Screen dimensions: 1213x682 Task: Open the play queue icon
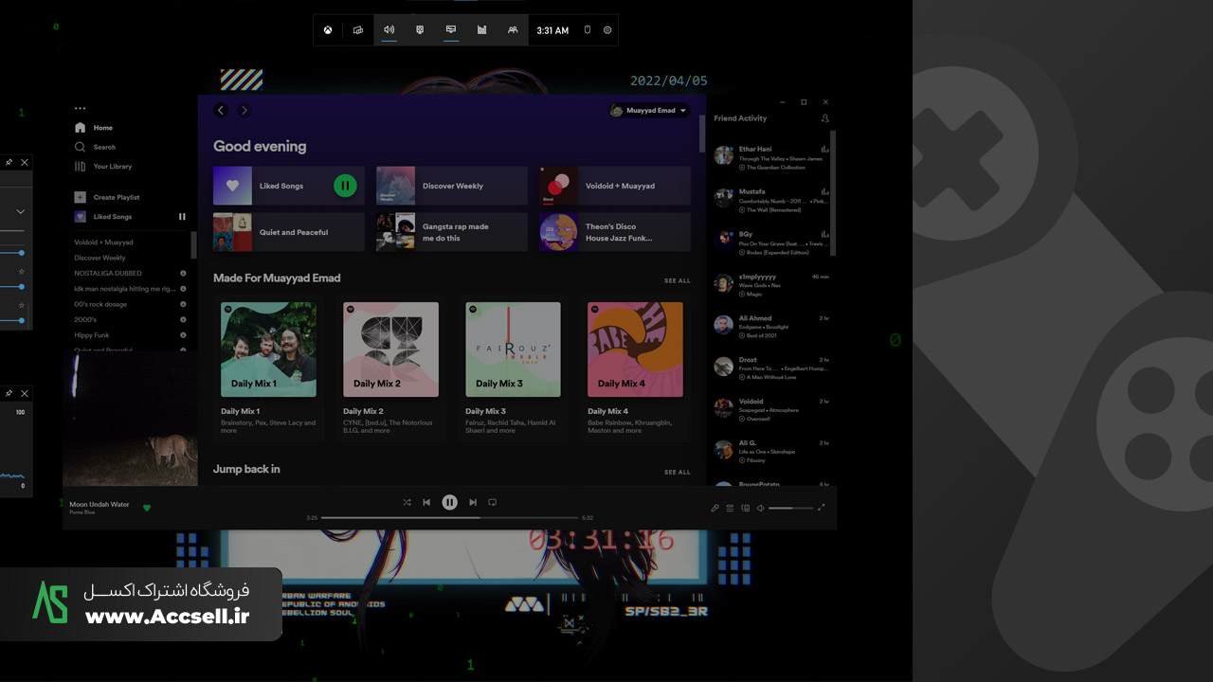tap(730, 508)
